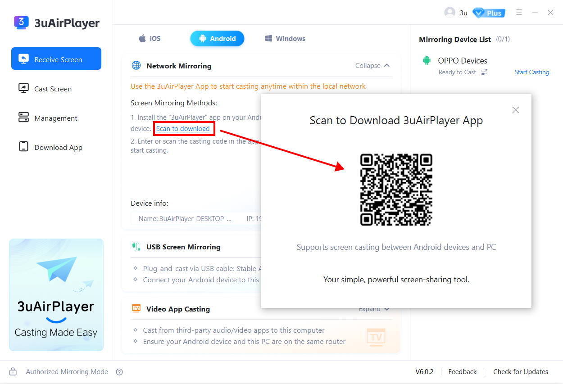Open the Cast Screen section
This screenshot has height=384, width=563.
53,89
